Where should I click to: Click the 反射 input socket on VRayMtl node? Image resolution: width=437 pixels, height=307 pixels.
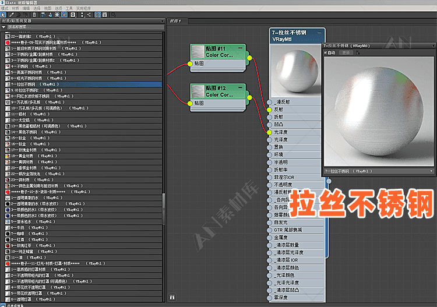coord(269,109)
